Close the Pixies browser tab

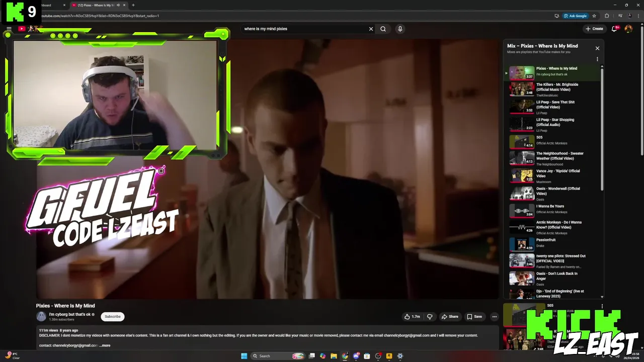click(124, 5)
